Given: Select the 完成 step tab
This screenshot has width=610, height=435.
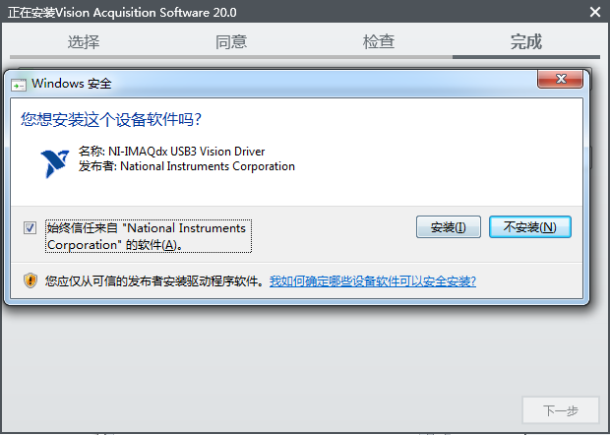Looking at the screenshot, I should coord(526,41).
